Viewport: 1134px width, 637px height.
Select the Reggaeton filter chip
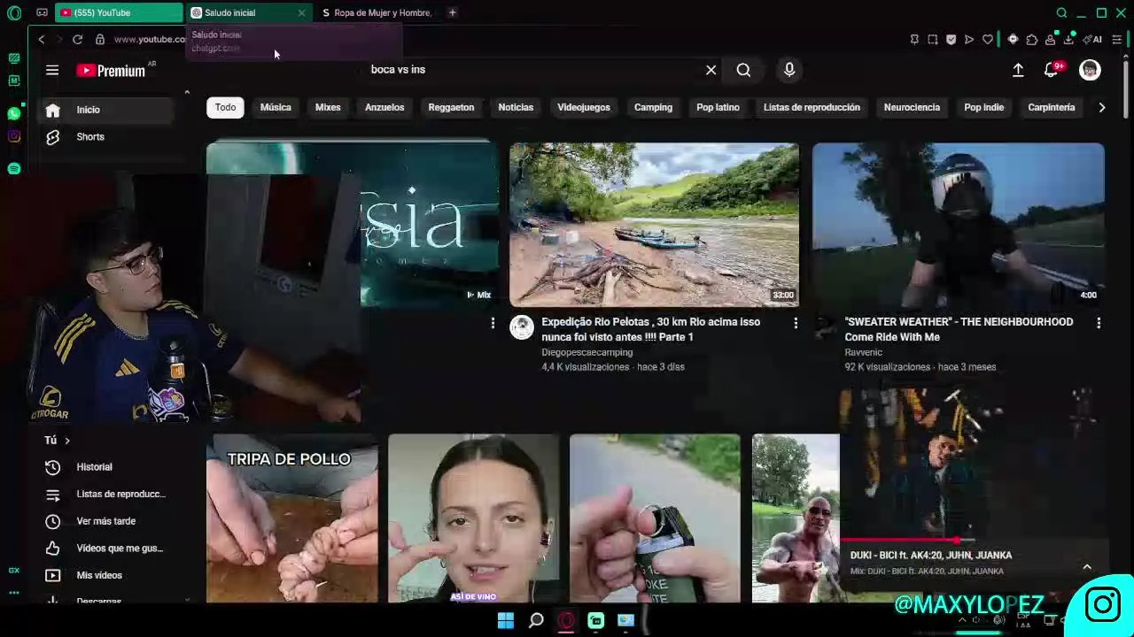click(x=451, y=107)
